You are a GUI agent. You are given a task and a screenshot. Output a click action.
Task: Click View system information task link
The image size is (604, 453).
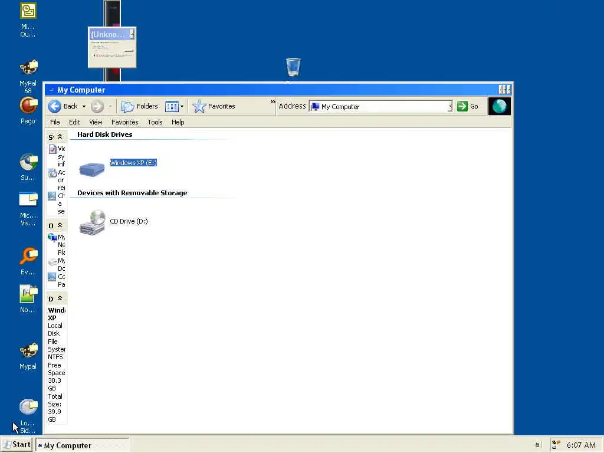57,156
